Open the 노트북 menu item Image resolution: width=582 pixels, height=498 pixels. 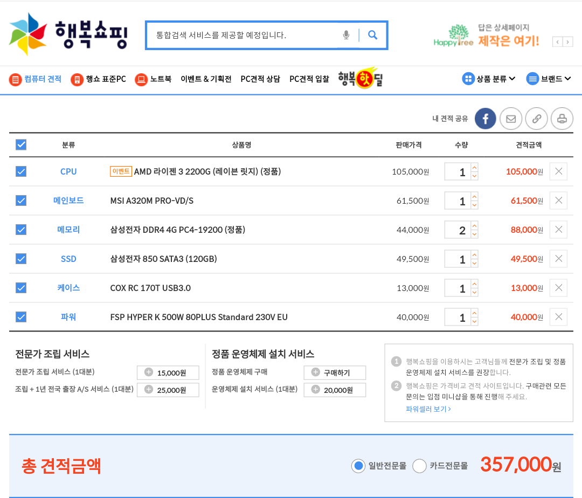pyautogui.click(x=154, y=79)
